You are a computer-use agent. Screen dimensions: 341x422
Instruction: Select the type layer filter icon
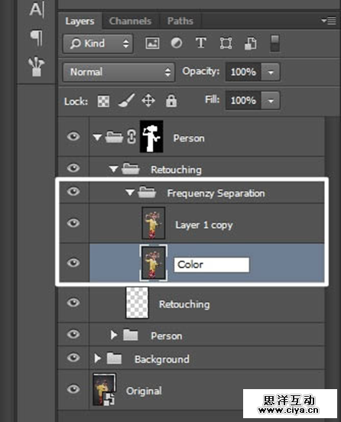tap(201, 43)
